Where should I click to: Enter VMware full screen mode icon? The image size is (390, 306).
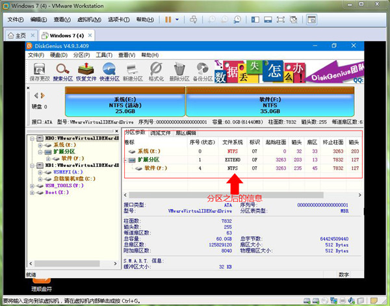point(281,19)
